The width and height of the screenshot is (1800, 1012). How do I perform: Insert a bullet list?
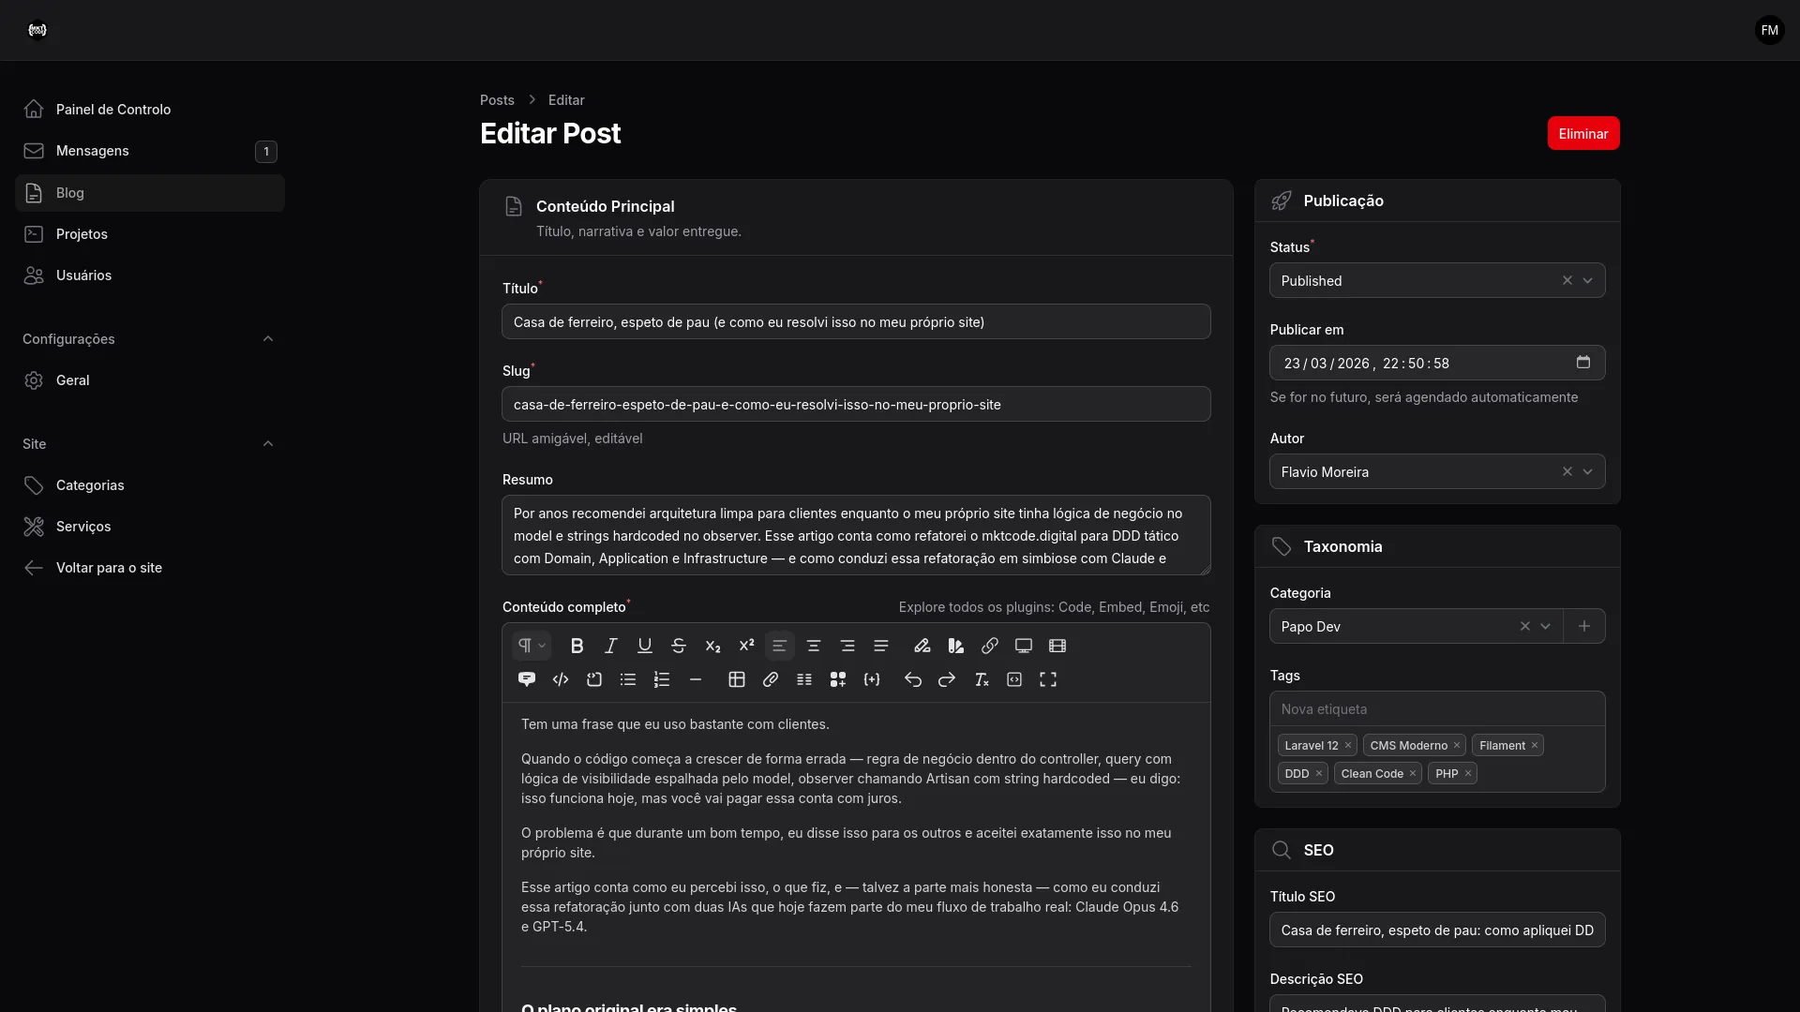coord(628,679)
